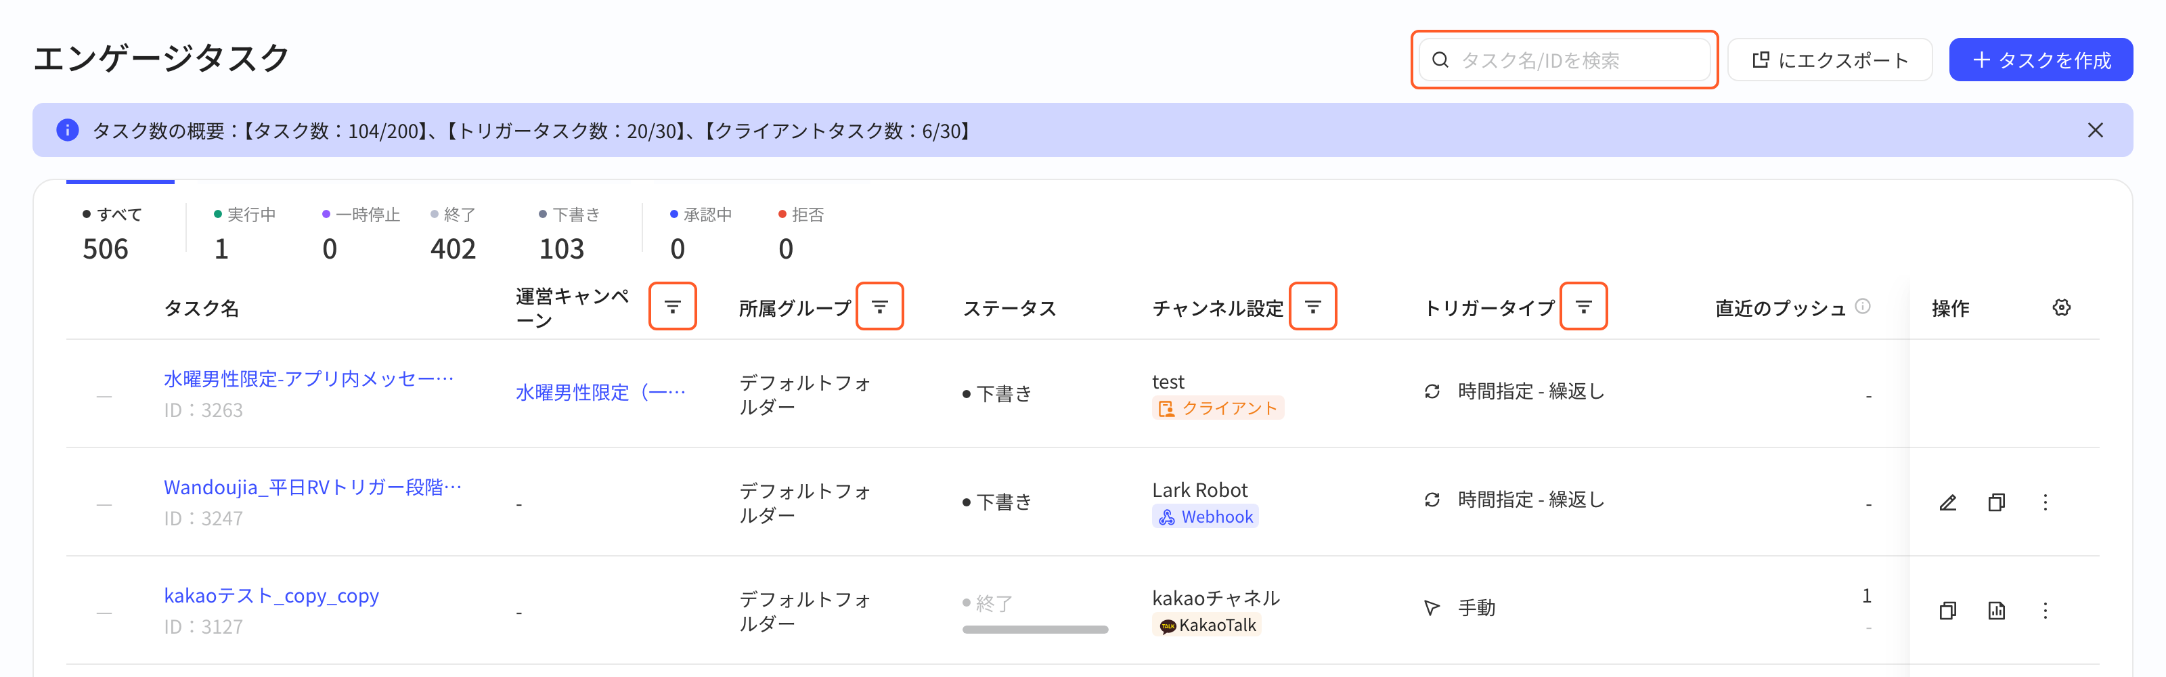
Task: Dismiss the task count summary banner
Action: pyautogui.click(x=2094, y=131)
